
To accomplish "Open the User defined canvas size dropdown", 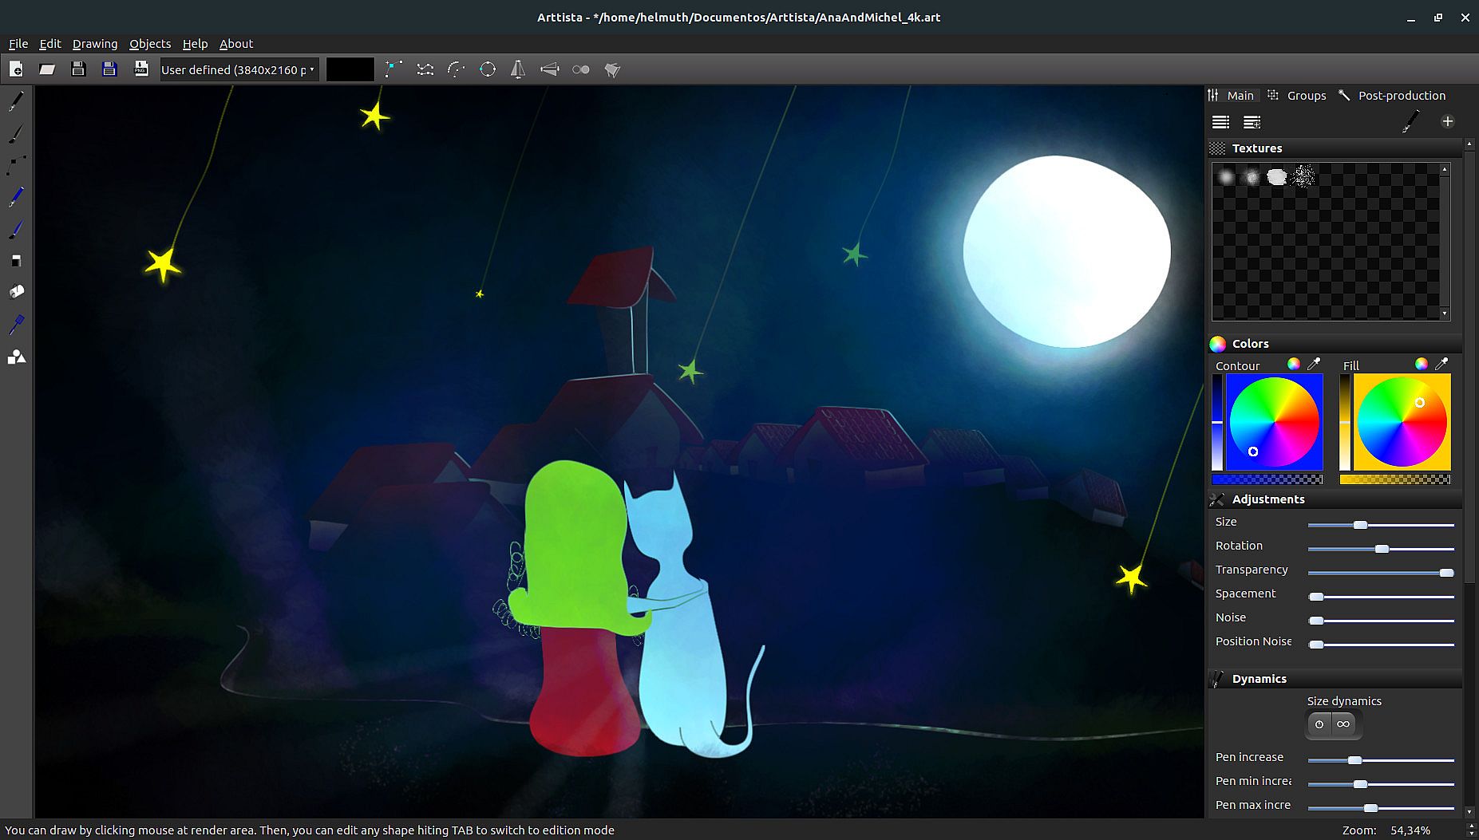I will 239,69.
